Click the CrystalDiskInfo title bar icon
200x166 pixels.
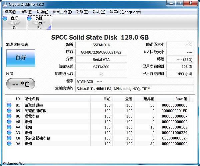click(x=5, y=4)
